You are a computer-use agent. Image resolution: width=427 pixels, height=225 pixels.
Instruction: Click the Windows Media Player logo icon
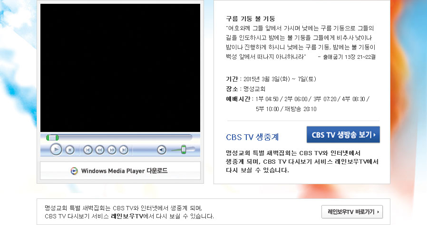tap(74, 171)
